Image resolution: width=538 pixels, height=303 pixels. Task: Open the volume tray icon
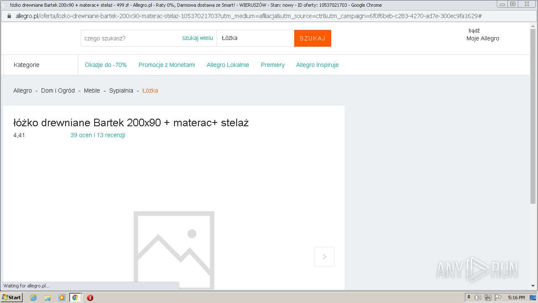478,298
